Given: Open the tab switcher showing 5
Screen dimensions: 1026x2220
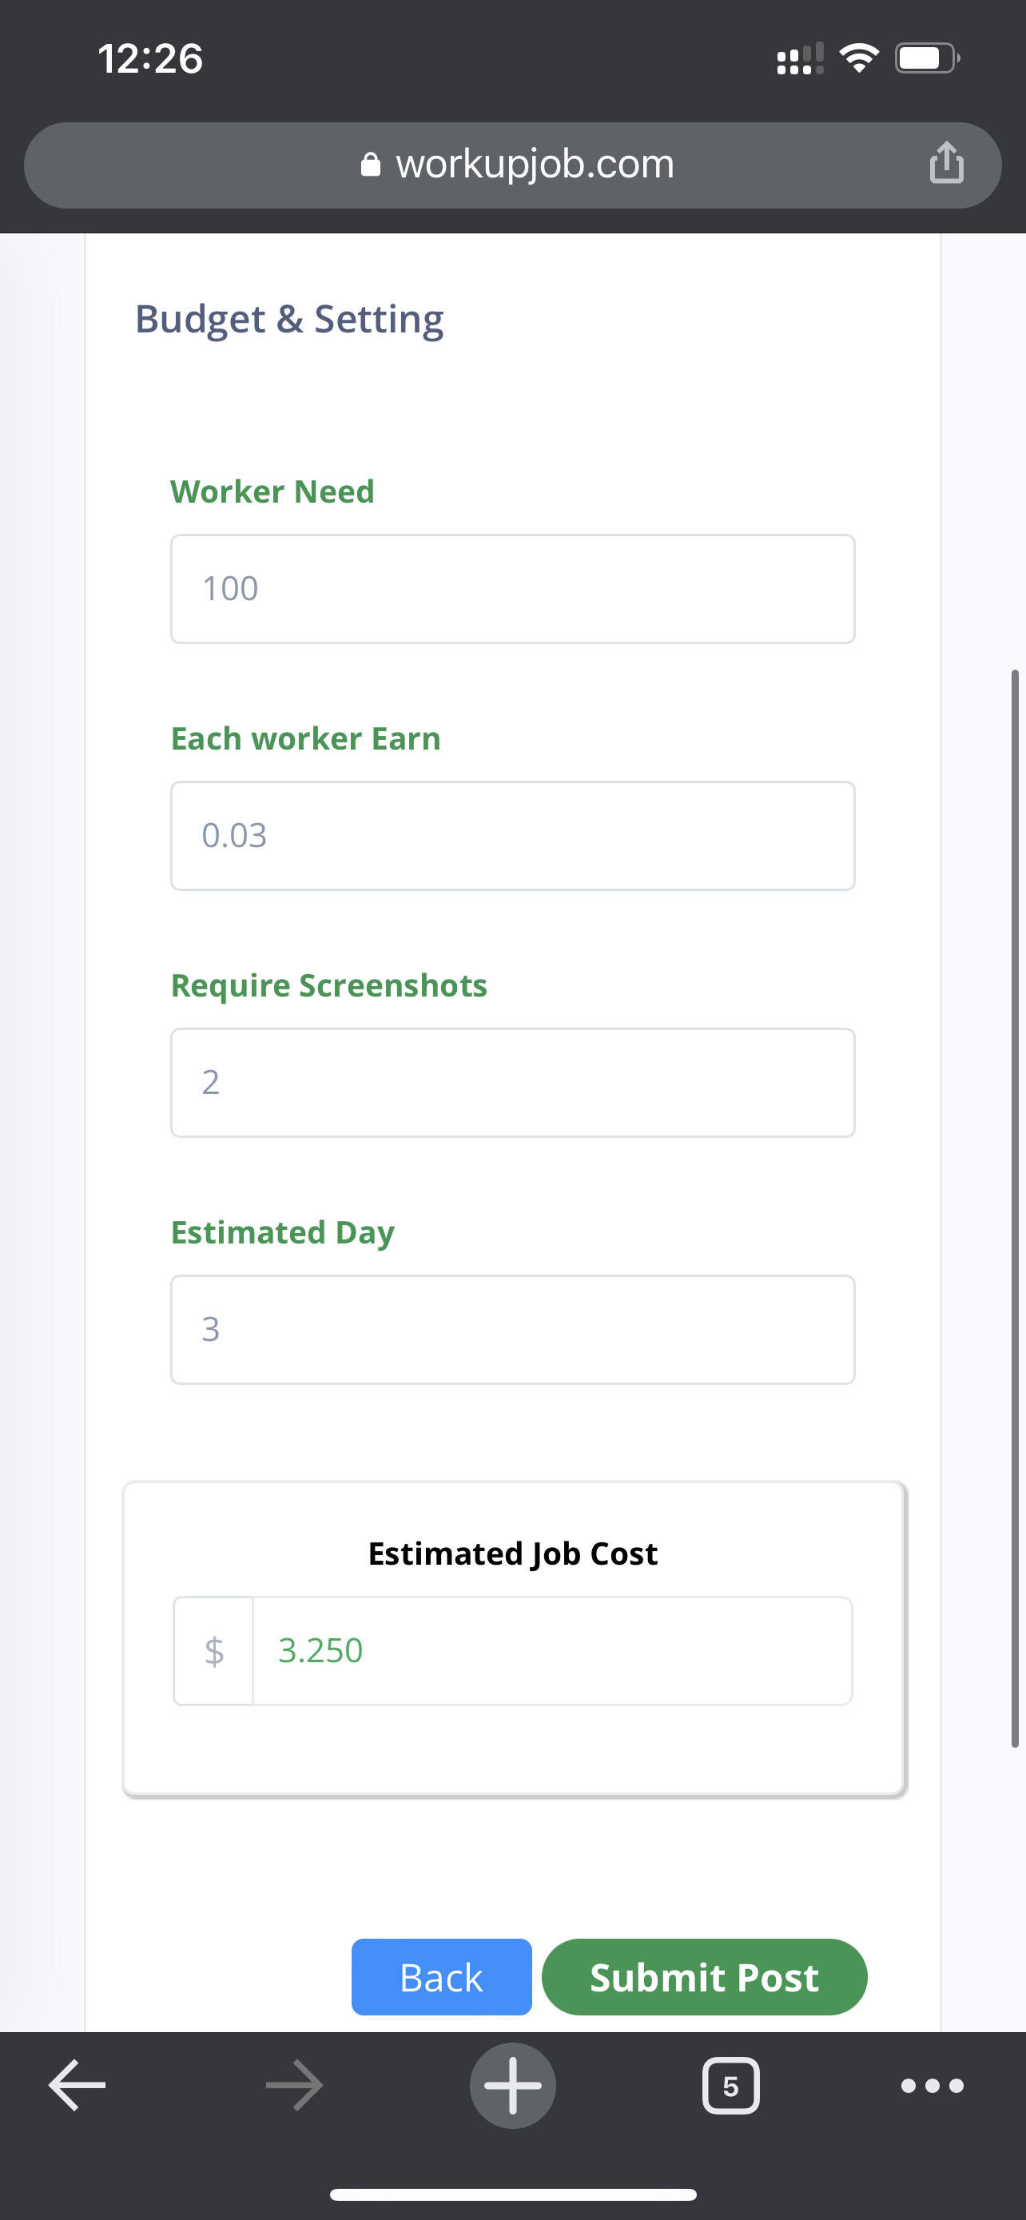Looking at the screenshot, I should click(x=730, y=2085).
